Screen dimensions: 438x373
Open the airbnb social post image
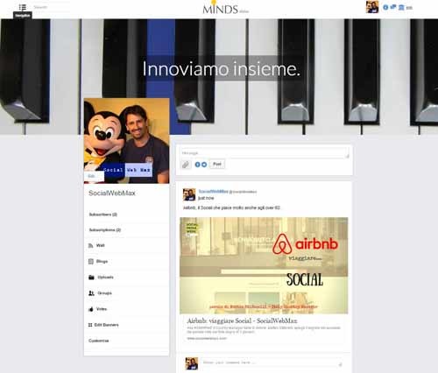pos(264,265)
